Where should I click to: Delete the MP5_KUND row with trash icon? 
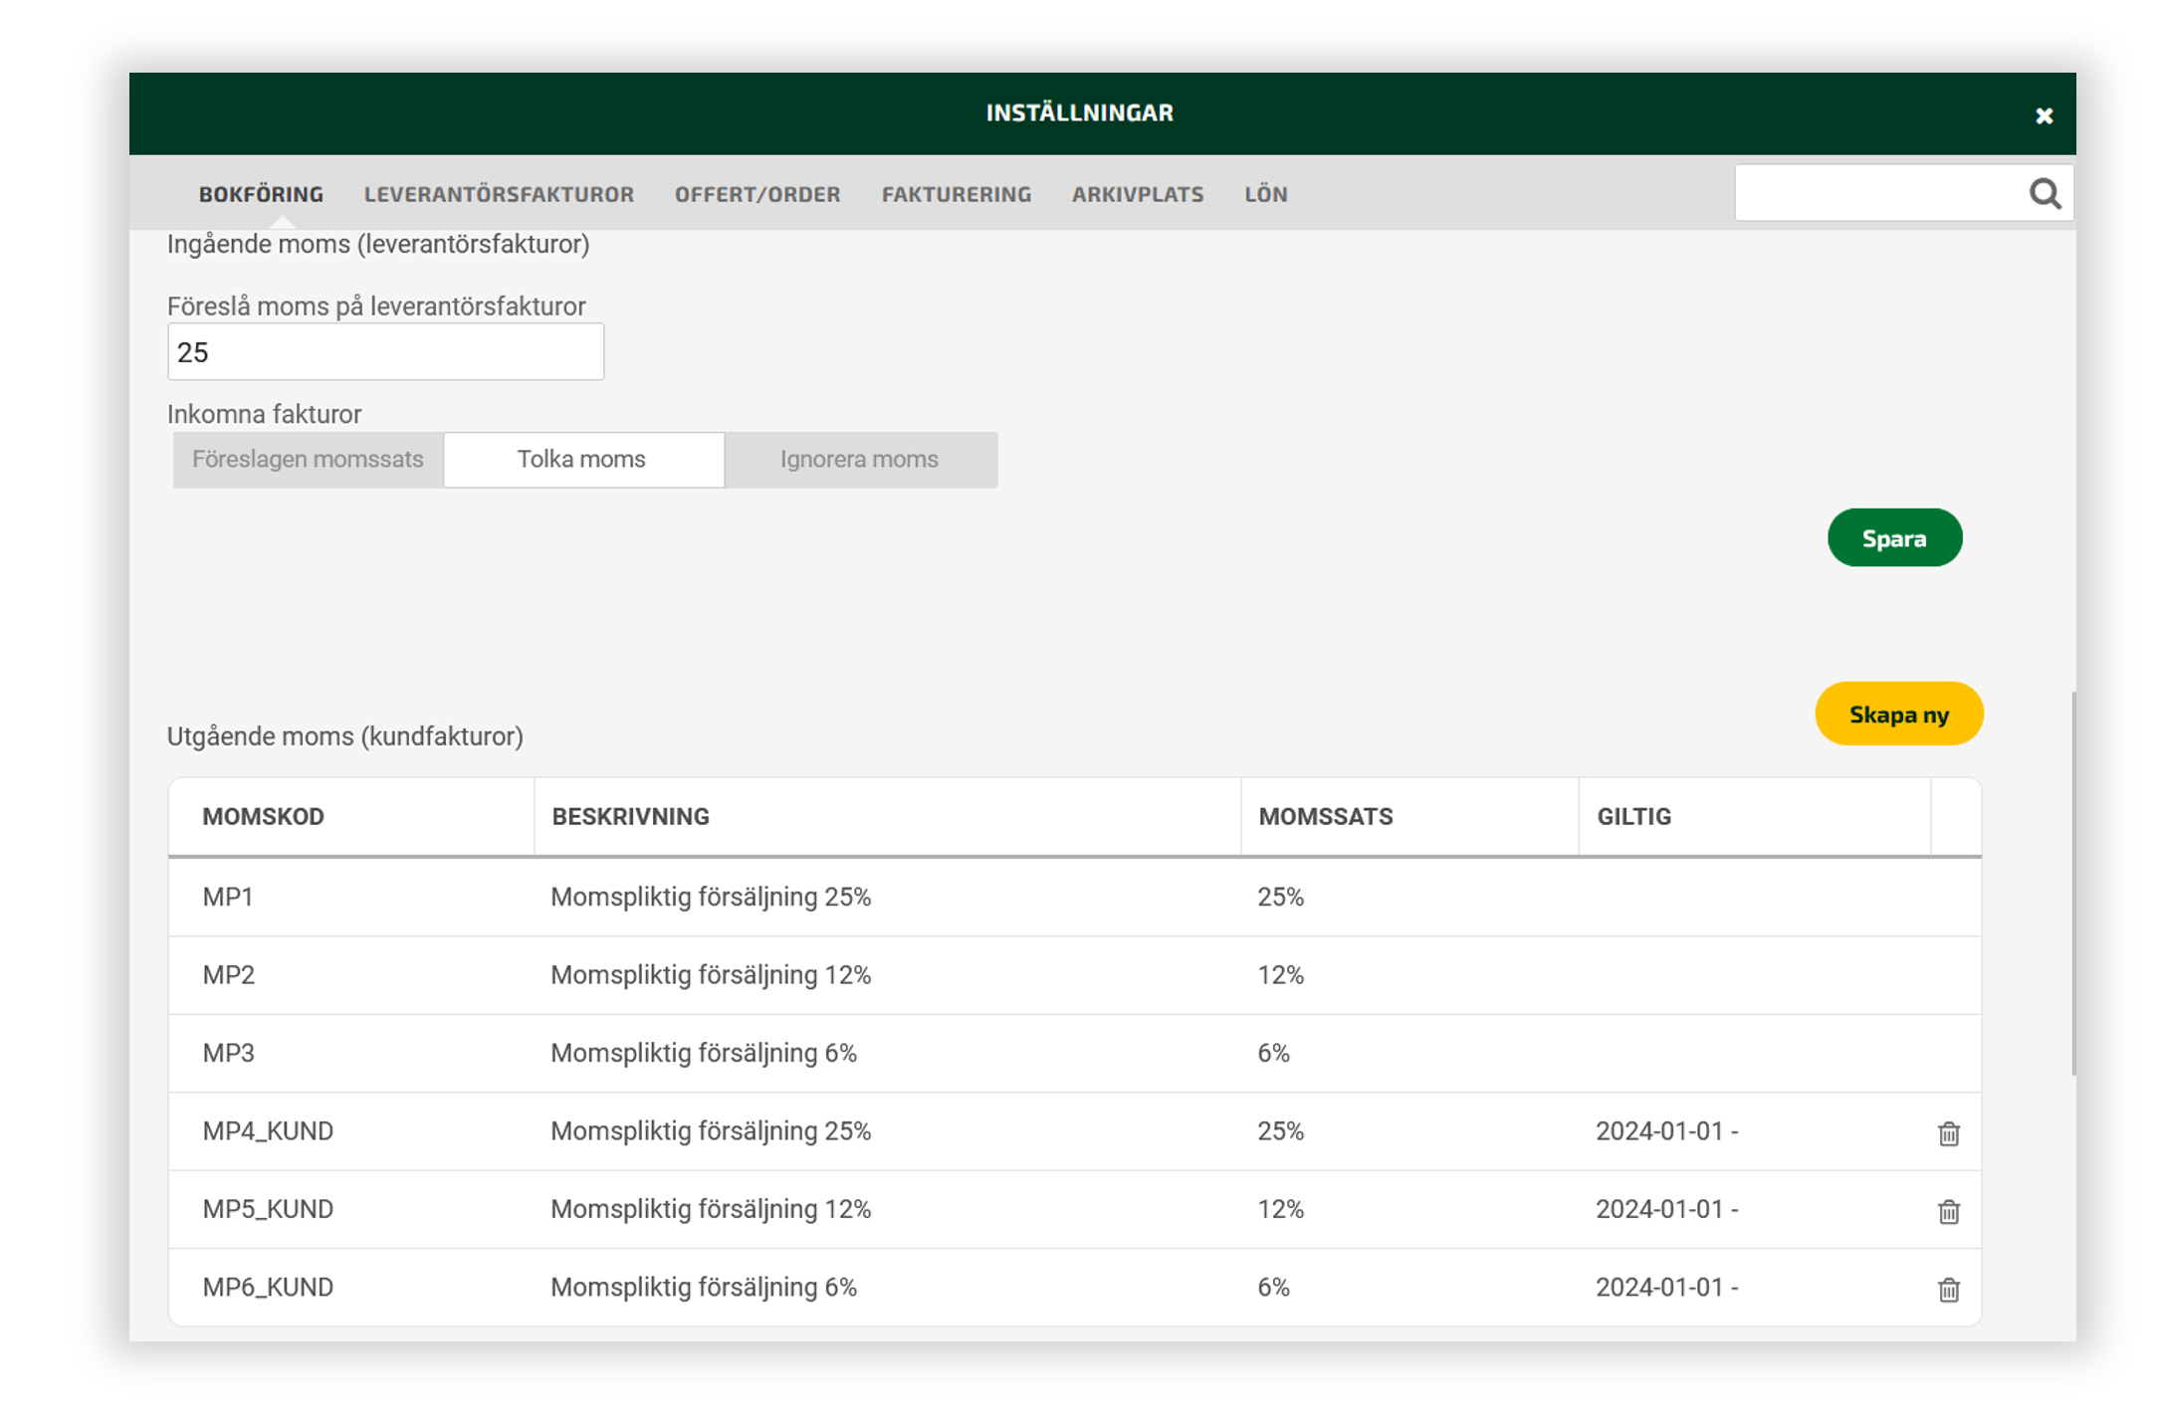(1948, 1211)
